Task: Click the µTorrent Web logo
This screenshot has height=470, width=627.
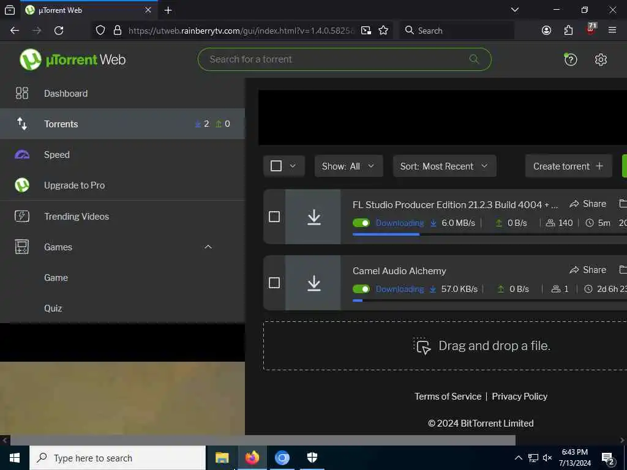Action: click(x=72, y=59)
